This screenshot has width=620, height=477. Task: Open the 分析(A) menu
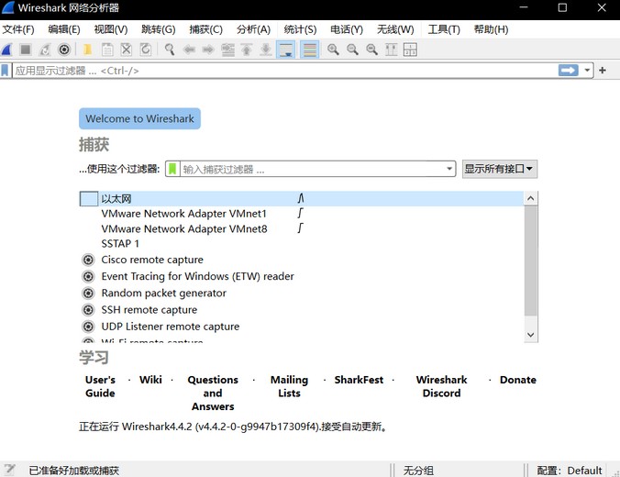click(x=253, y=29)
